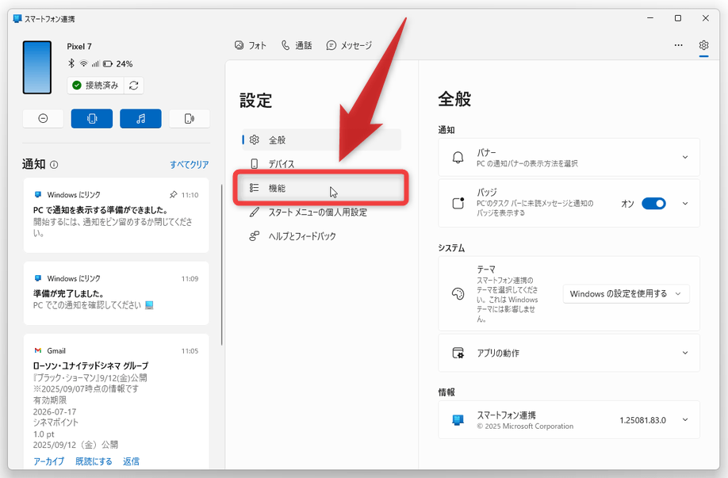
Task: Click the notifications list scrollbar
Action: (222, 265)
